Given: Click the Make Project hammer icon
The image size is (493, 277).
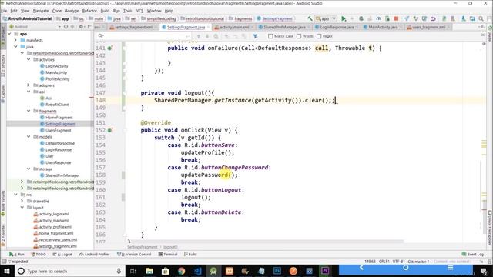Looking at the screenshot, I should (310, 18).
